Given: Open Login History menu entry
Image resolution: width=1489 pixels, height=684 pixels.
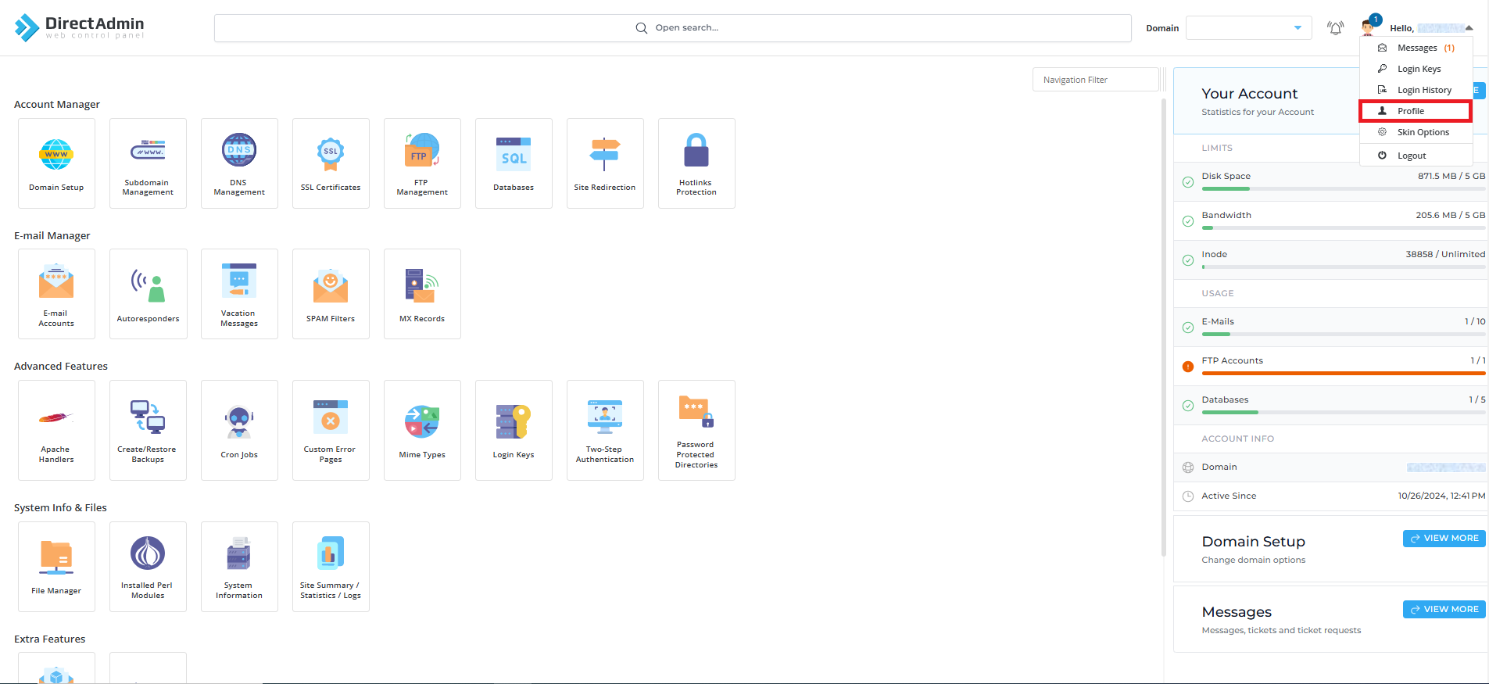Looking at the screenshot, I should 1423,90.
